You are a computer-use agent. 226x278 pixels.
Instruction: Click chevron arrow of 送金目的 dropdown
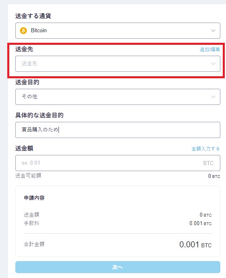click(x=213, y=97)
